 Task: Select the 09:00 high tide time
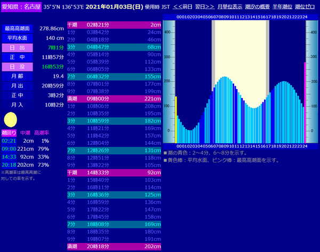click(9, 149)
